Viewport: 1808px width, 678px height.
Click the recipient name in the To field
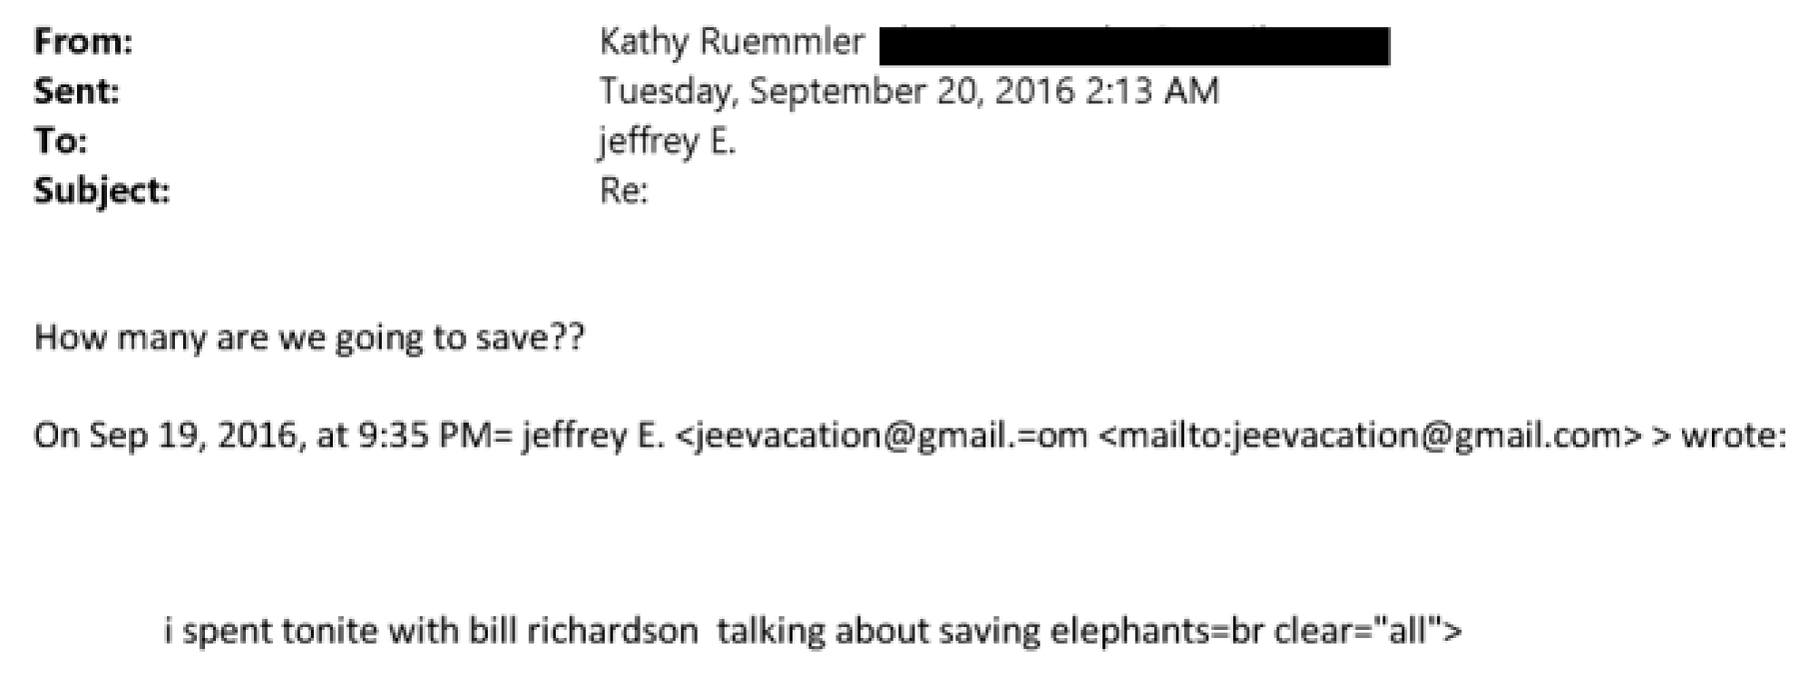click(667, 141)
